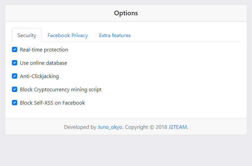Click the blue checkmark beside Anti-Clickjacking
The height and width of the screenshot is (166, 252).
coord(15,76)
